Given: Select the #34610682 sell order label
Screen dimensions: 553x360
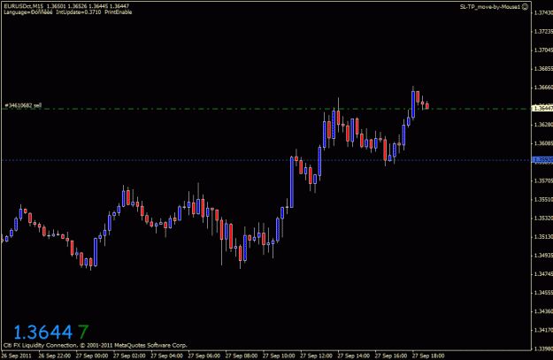Looking at the screenshot, I should point(23,105).
